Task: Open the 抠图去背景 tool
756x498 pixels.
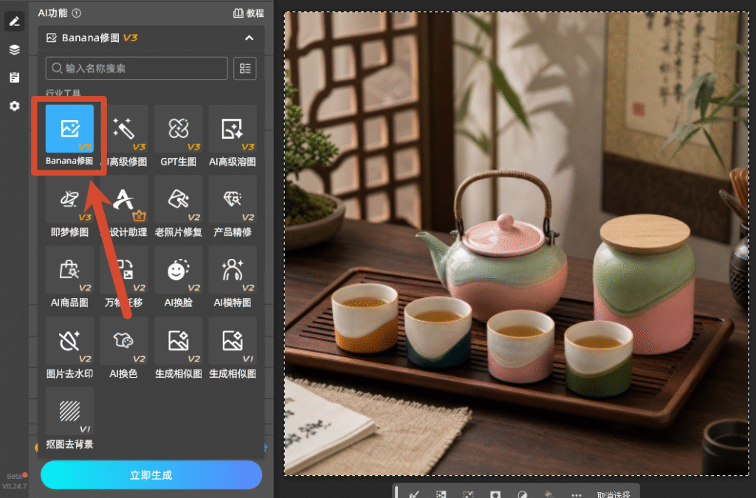Action: [69, 418]
